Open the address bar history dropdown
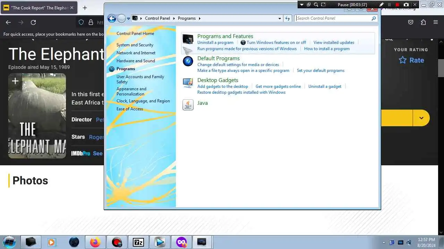 (280, 18)
